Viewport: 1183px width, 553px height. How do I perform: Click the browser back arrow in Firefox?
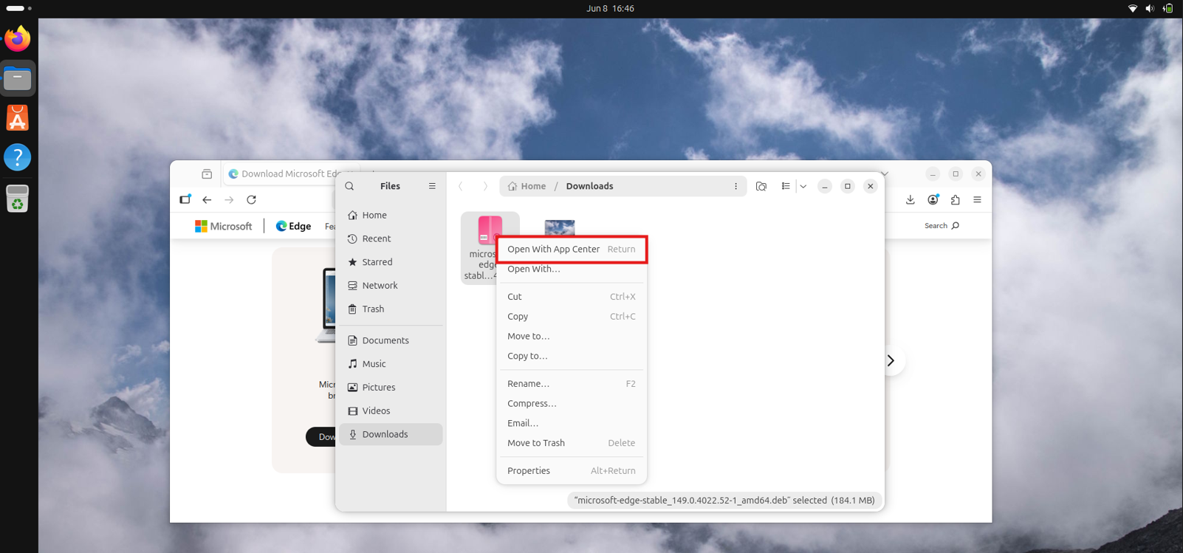tap(207, 200)
